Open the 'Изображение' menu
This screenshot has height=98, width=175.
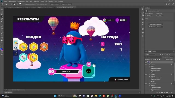pyautogui.click(x=21, y=1)
